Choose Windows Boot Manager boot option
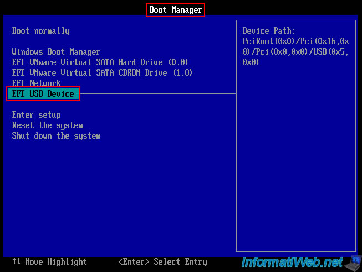 56,52
